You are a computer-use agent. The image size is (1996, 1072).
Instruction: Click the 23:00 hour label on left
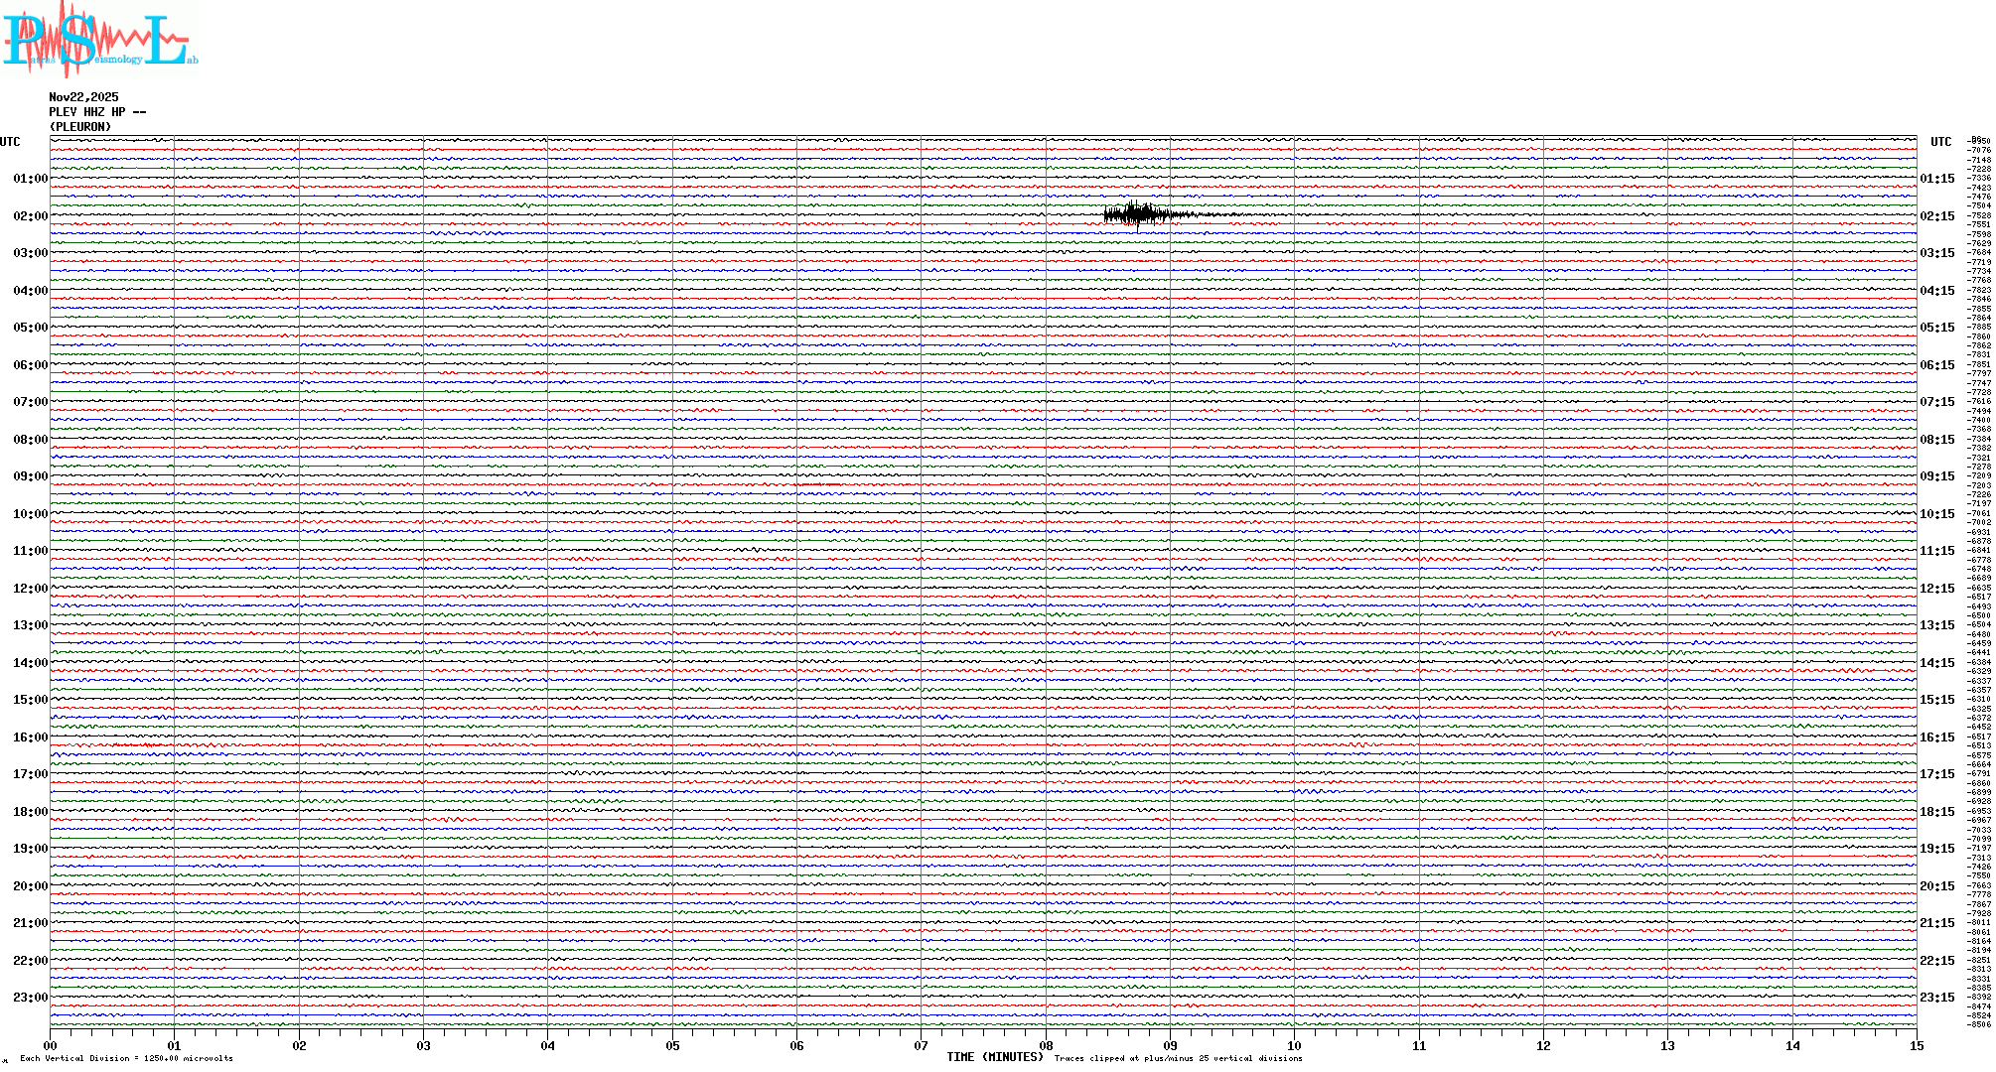point(30,998)
